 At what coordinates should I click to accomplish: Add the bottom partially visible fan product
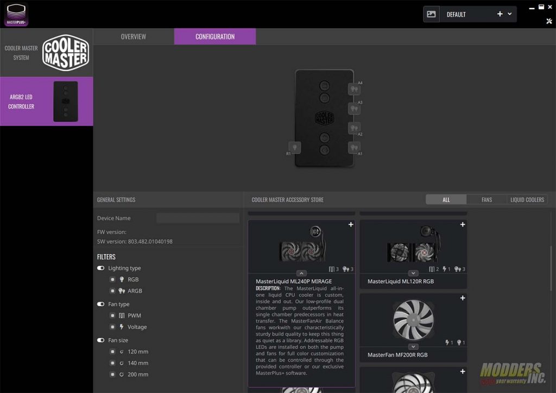463,371
